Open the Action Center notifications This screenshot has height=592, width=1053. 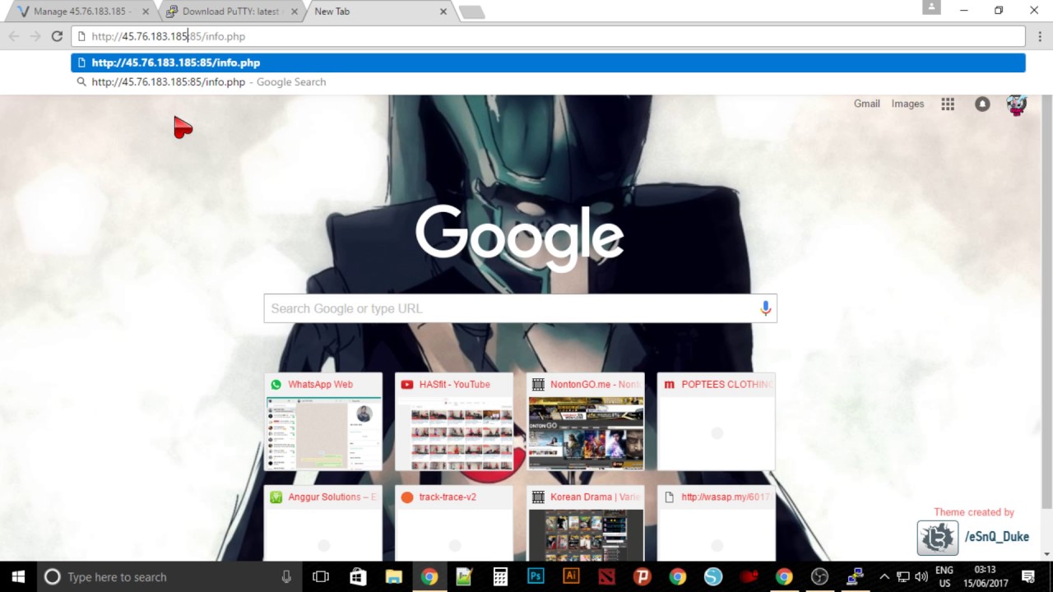[x=1028, y=576]
